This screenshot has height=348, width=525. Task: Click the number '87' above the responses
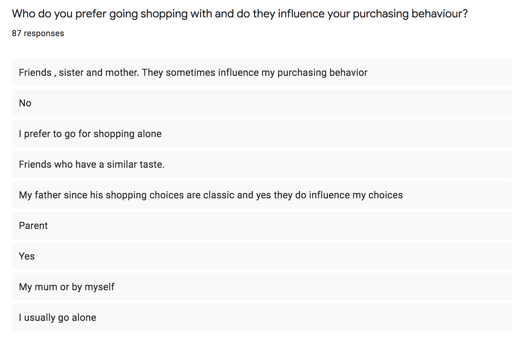[x=16, y=33]
